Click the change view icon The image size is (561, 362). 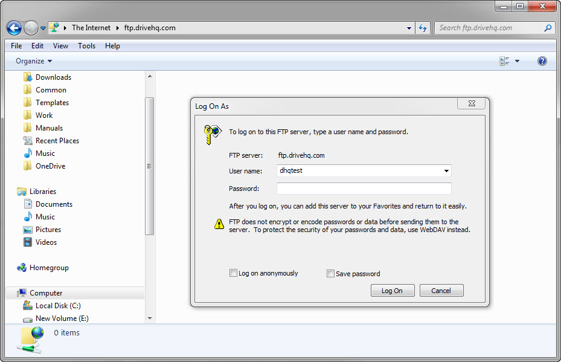tap(504, 61)
